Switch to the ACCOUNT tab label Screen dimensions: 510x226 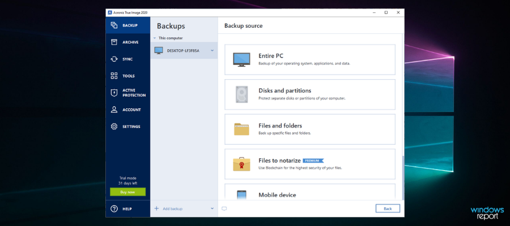pyautogui.click(x=131, y=110)
